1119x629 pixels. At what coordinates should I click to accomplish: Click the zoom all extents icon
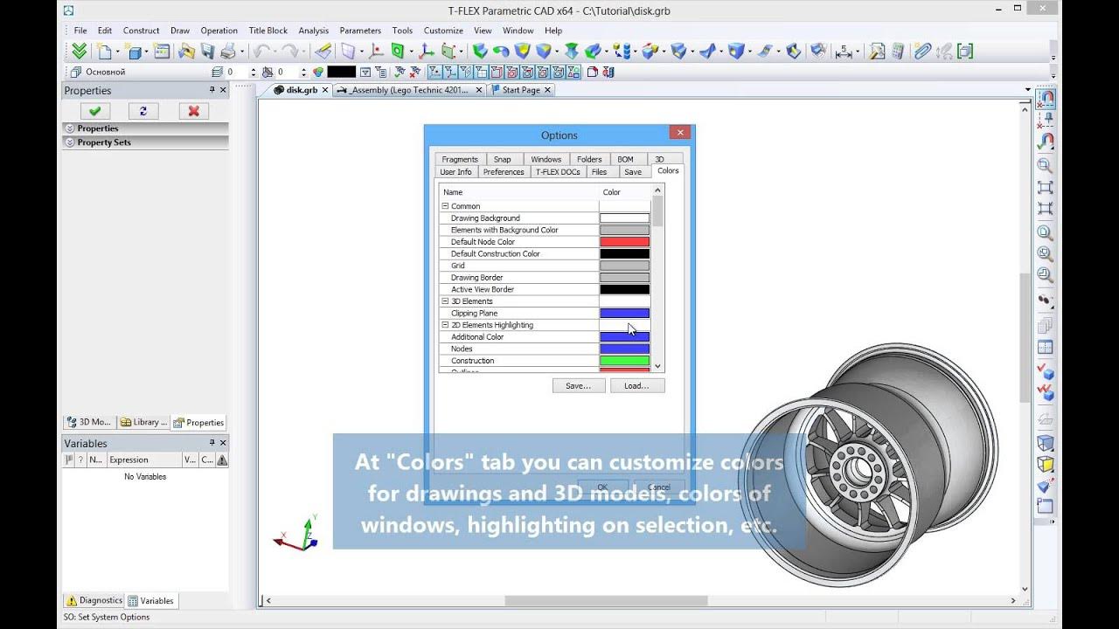pos(1046,187)
